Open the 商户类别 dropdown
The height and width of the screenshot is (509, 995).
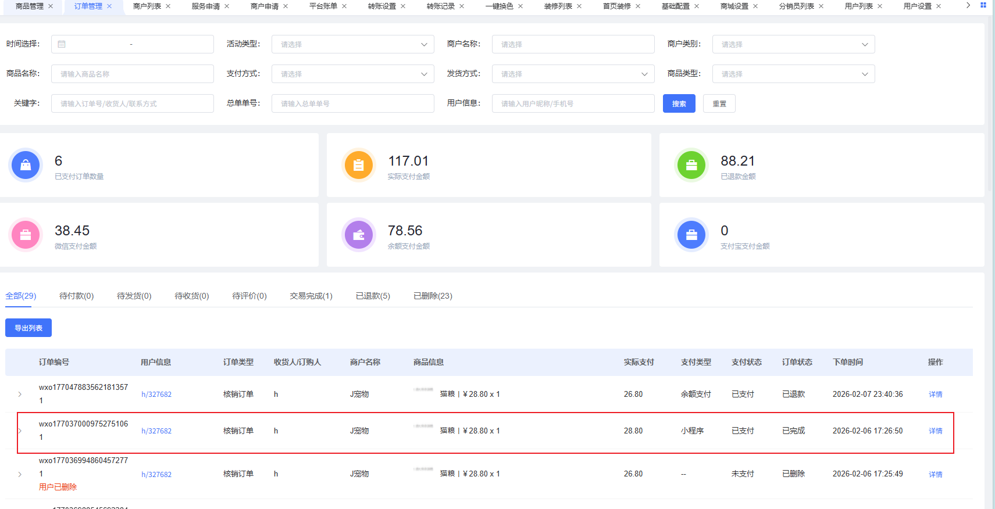tap(793, 44)
